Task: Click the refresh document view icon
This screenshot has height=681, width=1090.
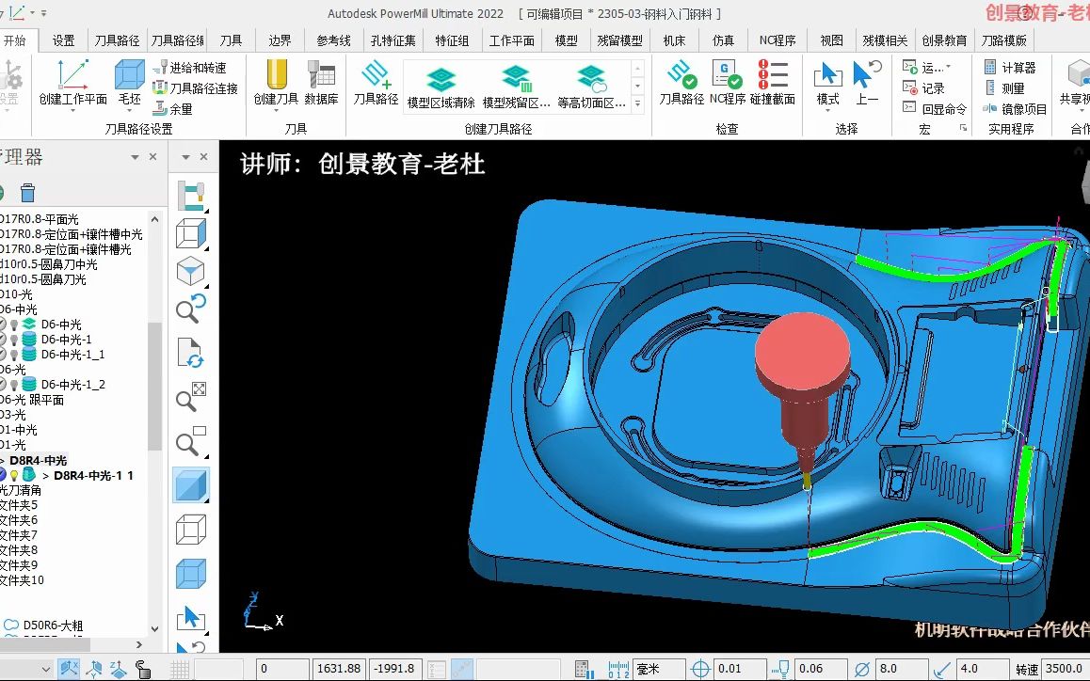Action: 190,353
